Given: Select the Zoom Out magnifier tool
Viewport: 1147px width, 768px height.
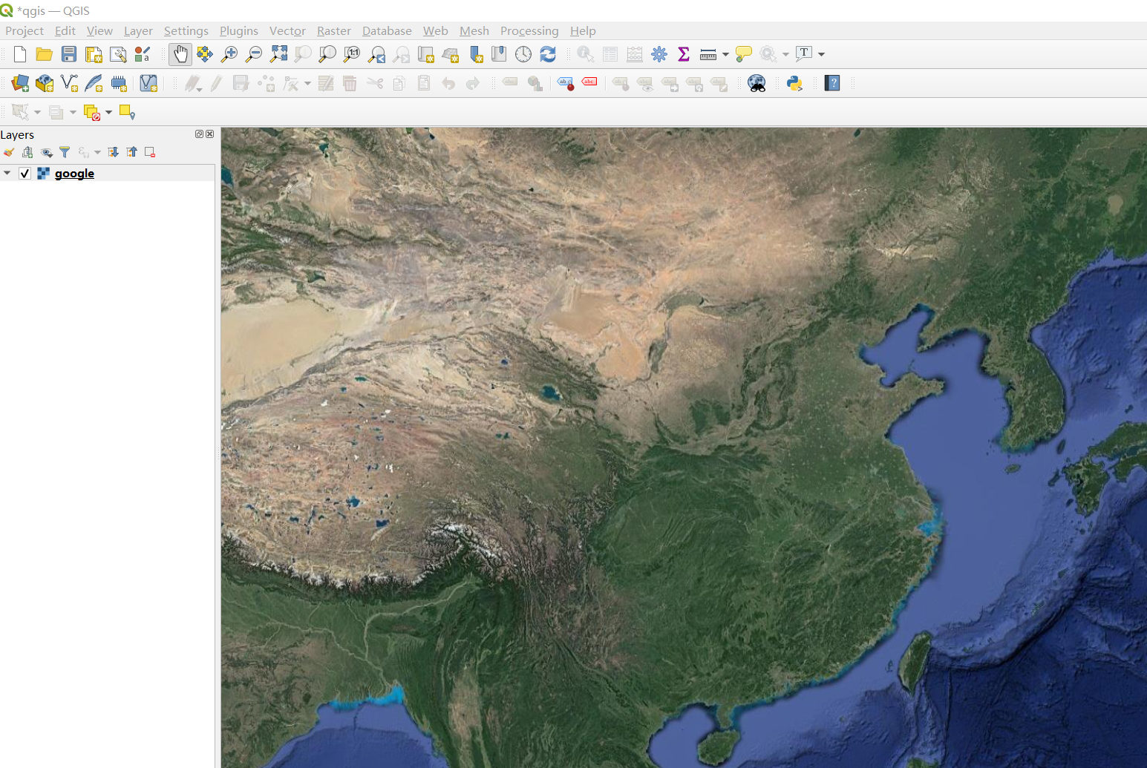Looking at the screenshot, I should (x=254, y=54).
